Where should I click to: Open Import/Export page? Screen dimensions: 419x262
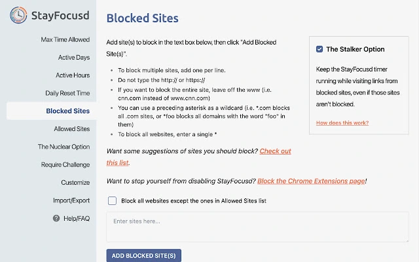tap(71, 200)
